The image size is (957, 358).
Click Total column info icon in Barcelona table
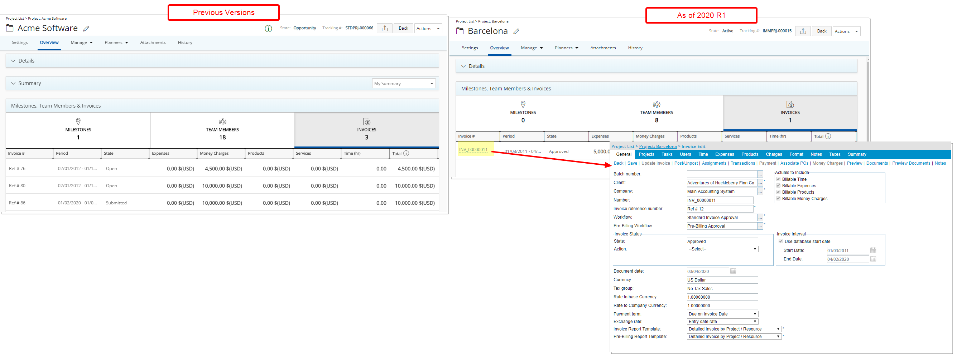828,136
